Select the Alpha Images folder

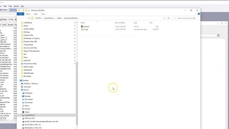(28, 67)
